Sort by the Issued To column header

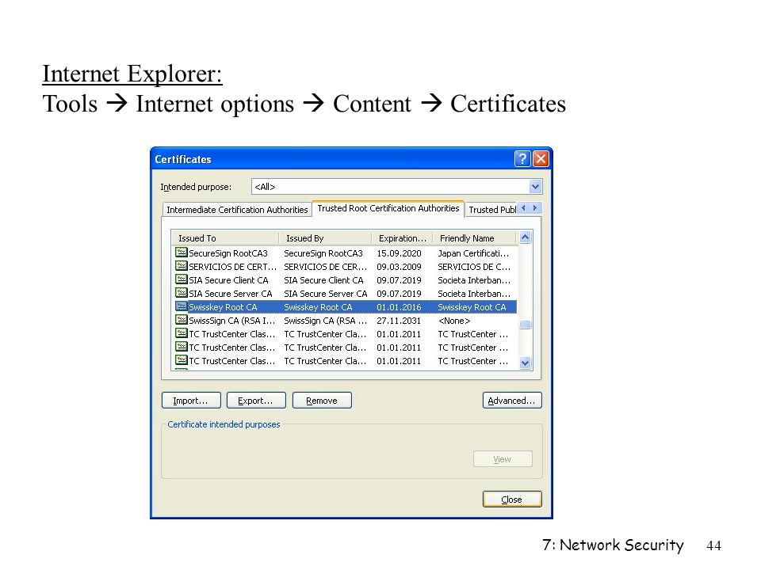pyautogui.click(x=224, y=238)
